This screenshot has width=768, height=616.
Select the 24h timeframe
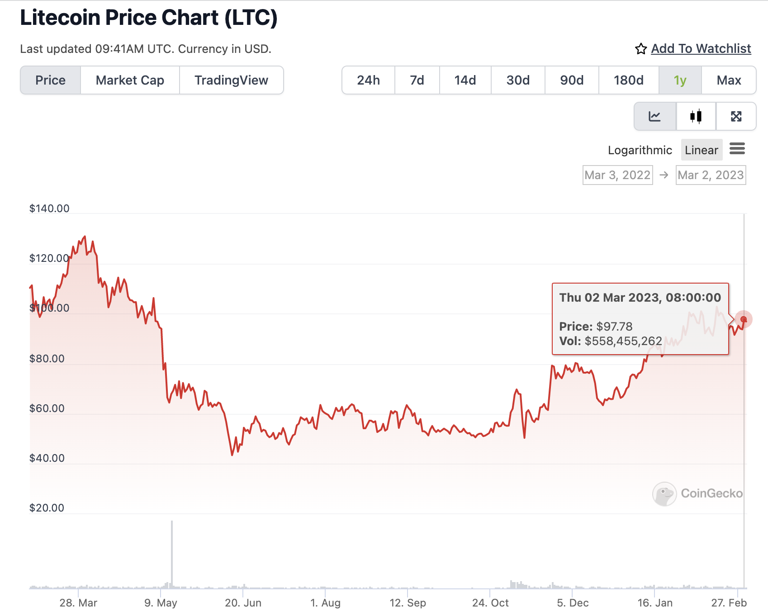(x=368, y=80)
